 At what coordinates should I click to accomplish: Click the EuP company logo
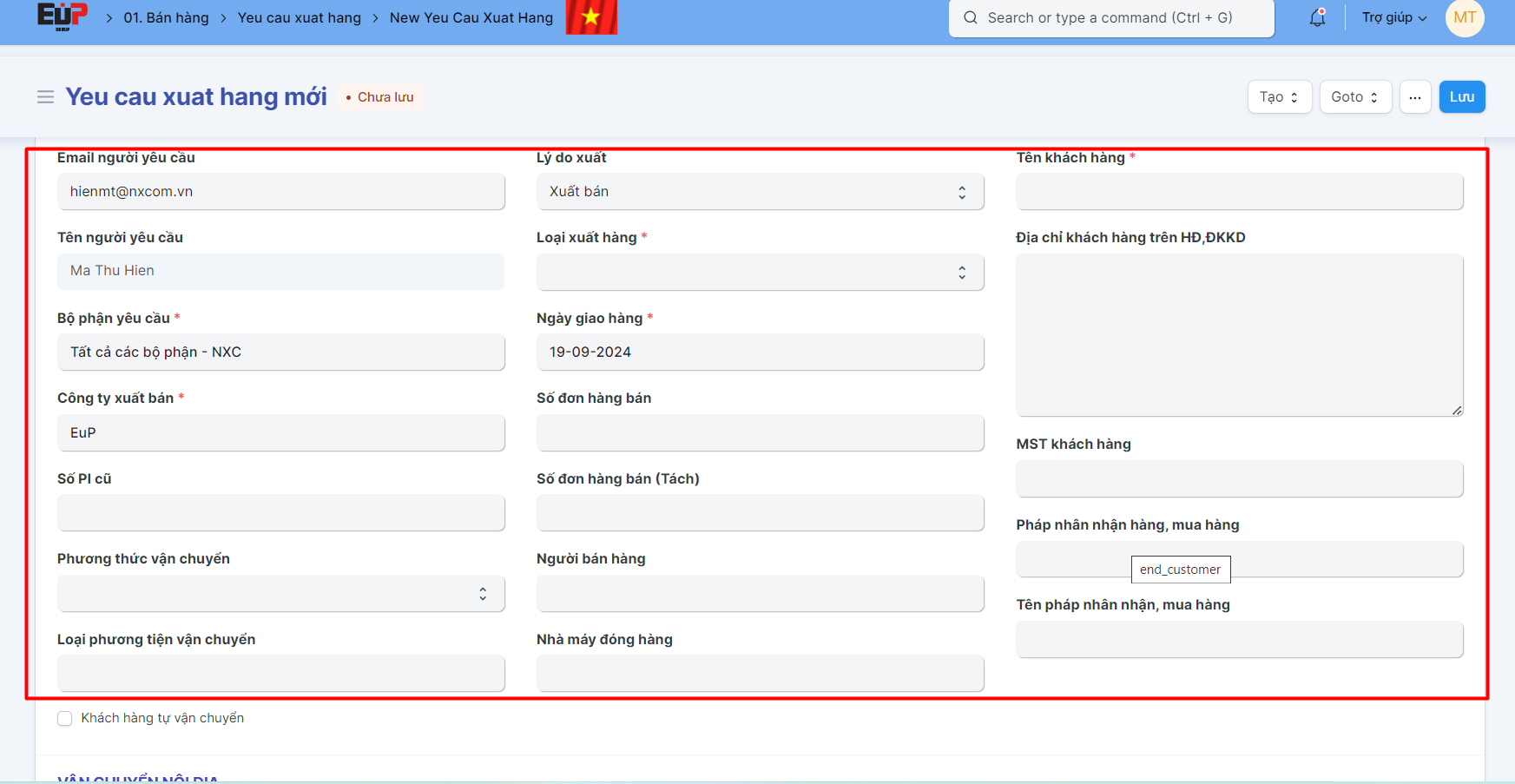pyautogui.click(x=62, y=16)
